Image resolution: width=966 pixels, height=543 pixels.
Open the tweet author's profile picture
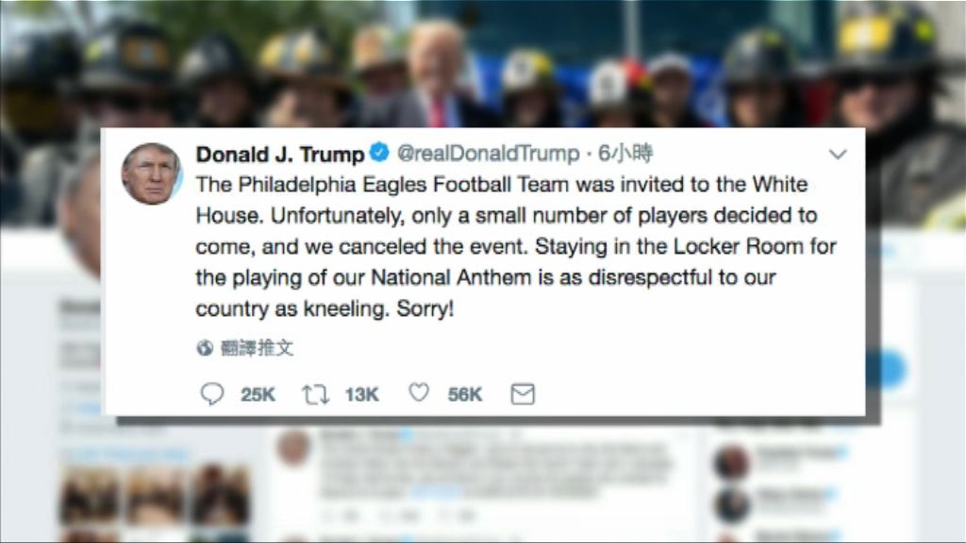click(152, 173)
